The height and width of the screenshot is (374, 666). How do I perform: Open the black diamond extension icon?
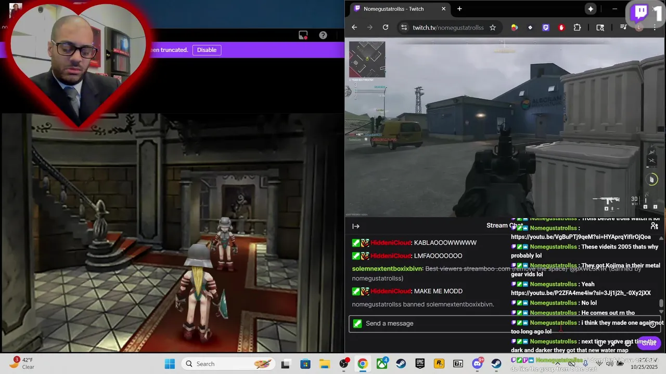pyautogui.click(x=530, y=28)
